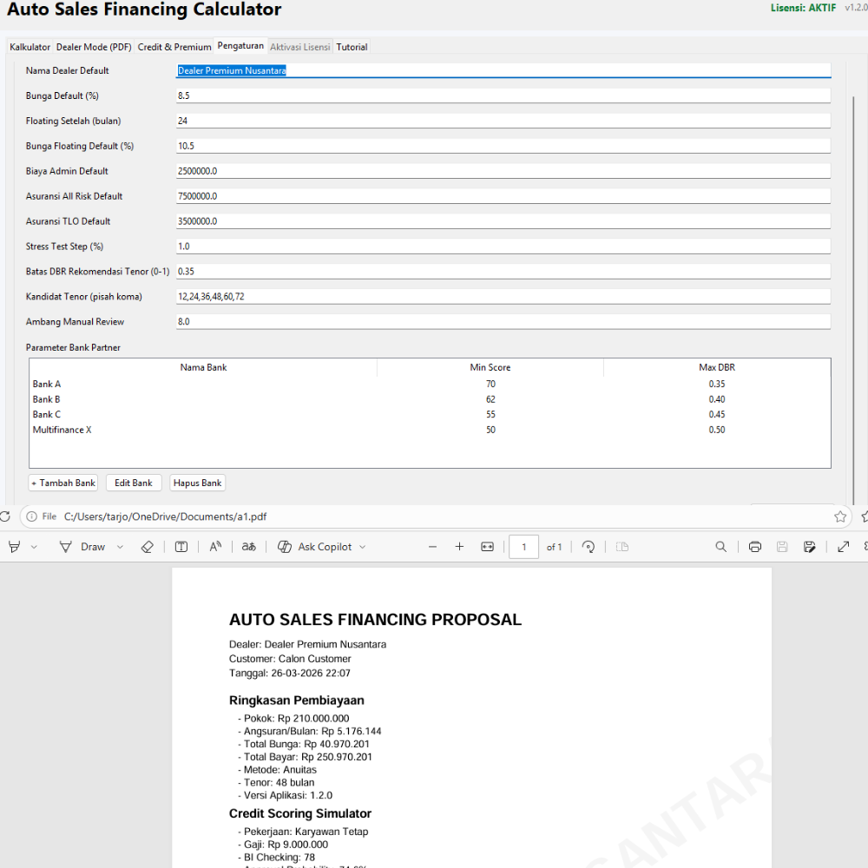Click the Translate icon in PDF toolbar
The height and width of the screenshot is (868, 868).
coord(249,547)
